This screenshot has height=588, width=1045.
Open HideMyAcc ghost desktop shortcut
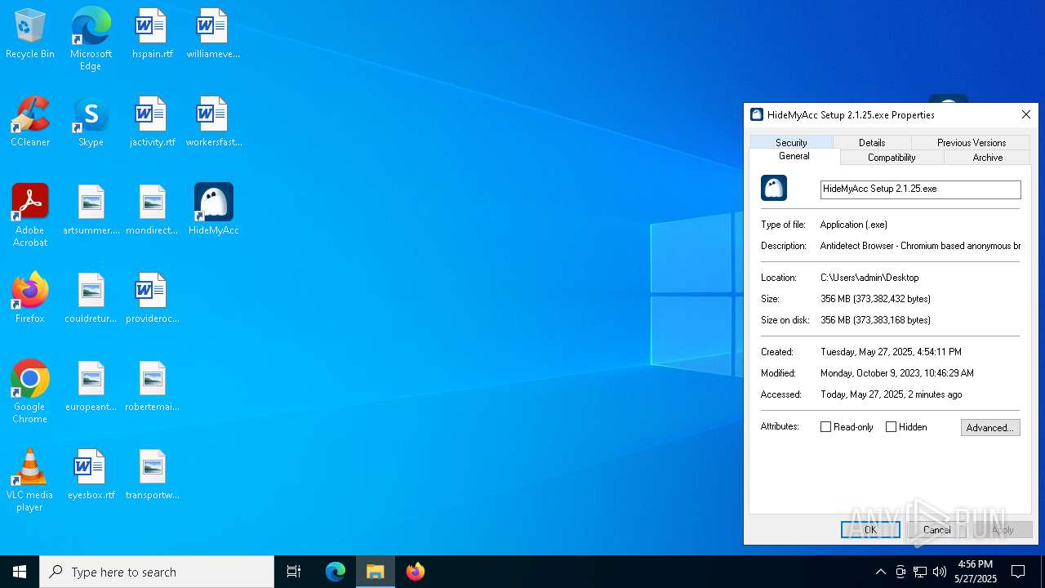coord(213,210)
